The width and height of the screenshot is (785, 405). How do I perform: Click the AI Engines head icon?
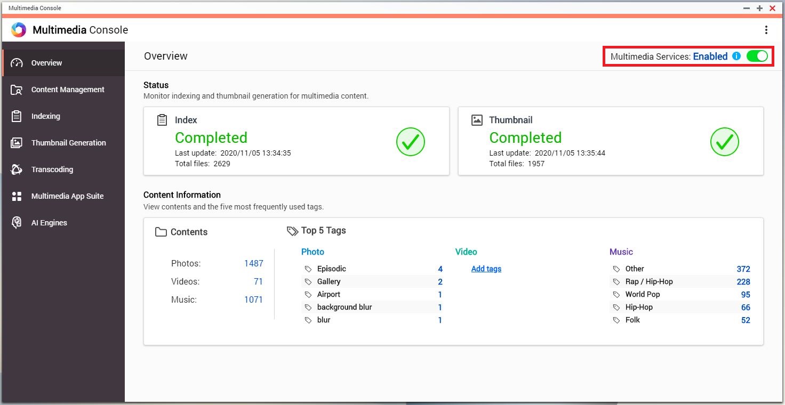pos(17,223)
